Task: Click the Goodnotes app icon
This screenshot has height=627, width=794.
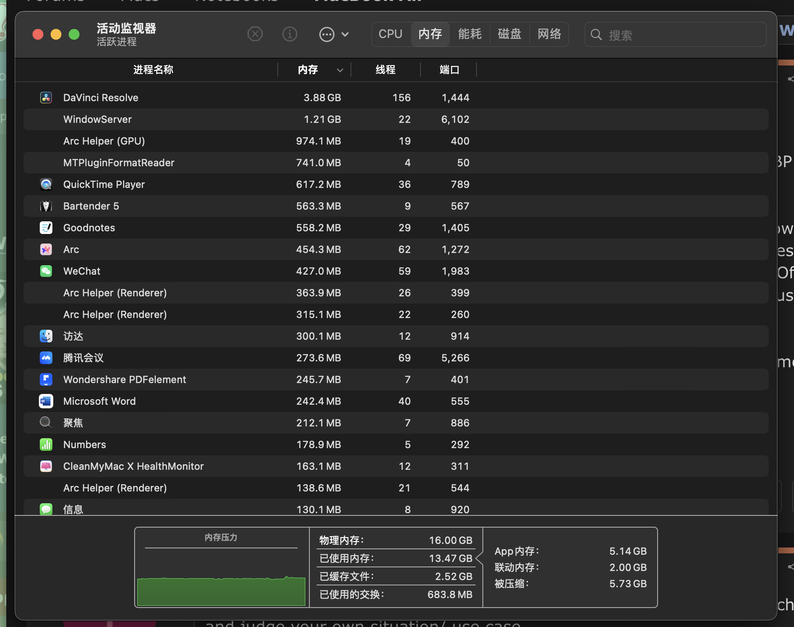Action: 46,228
